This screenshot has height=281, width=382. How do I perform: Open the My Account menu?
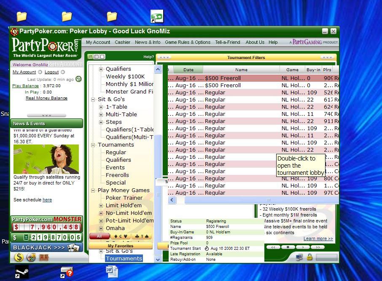[x=98, y=42]
